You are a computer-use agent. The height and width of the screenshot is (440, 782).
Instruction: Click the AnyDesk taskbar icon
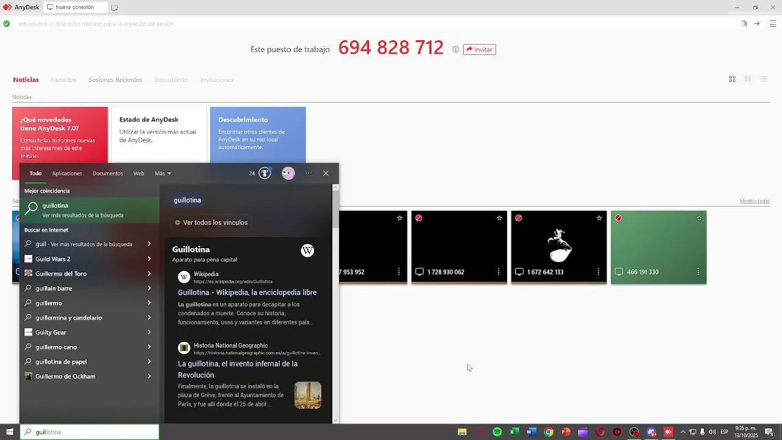[x=668, y=432]
